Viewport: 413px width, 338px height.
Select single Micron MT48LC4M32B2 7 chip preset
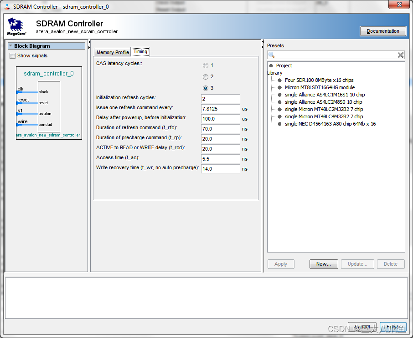[x=324, y=116]
